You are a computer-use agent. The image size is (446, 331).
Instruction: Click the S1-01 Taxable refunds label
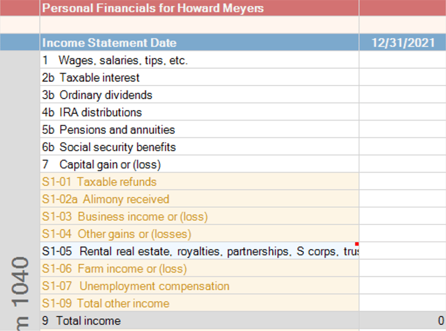coord(99,182)
